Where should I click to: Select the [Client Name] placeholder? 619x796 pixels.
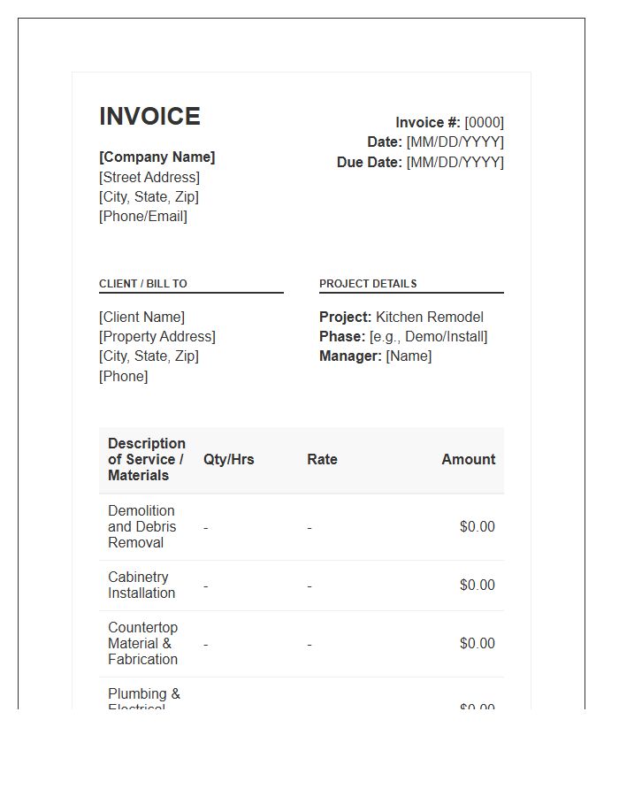pyautogui.click(x=142, y=317)
